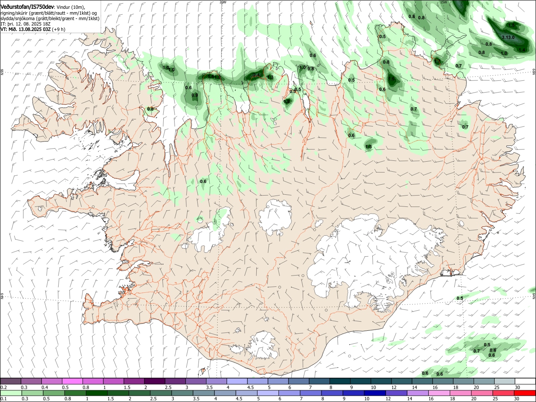Click the VT: Mið. 13.08.2025 03Z line
The width and height of the screenshot is (536, 402).
tap(26, 29)
